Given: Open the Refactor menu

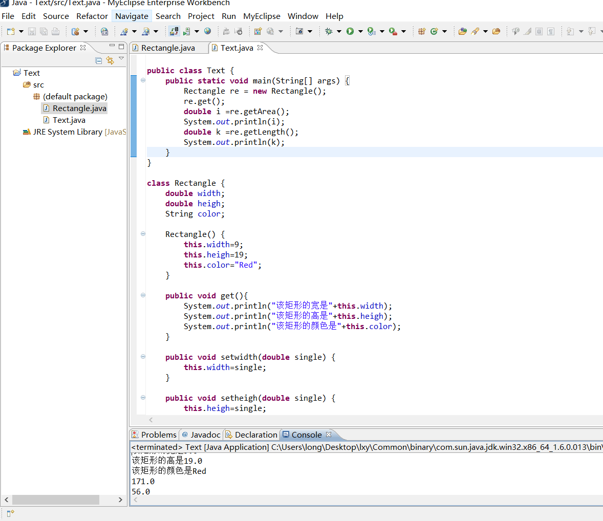Looking at the screenshot, I should [92, 16].
